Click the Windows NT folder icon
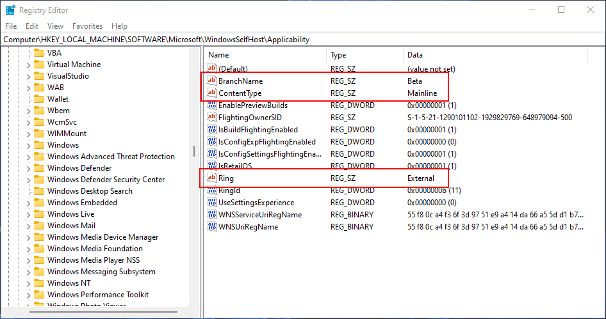The height and width of the screenshot is (319, 606). coord(38,283)
